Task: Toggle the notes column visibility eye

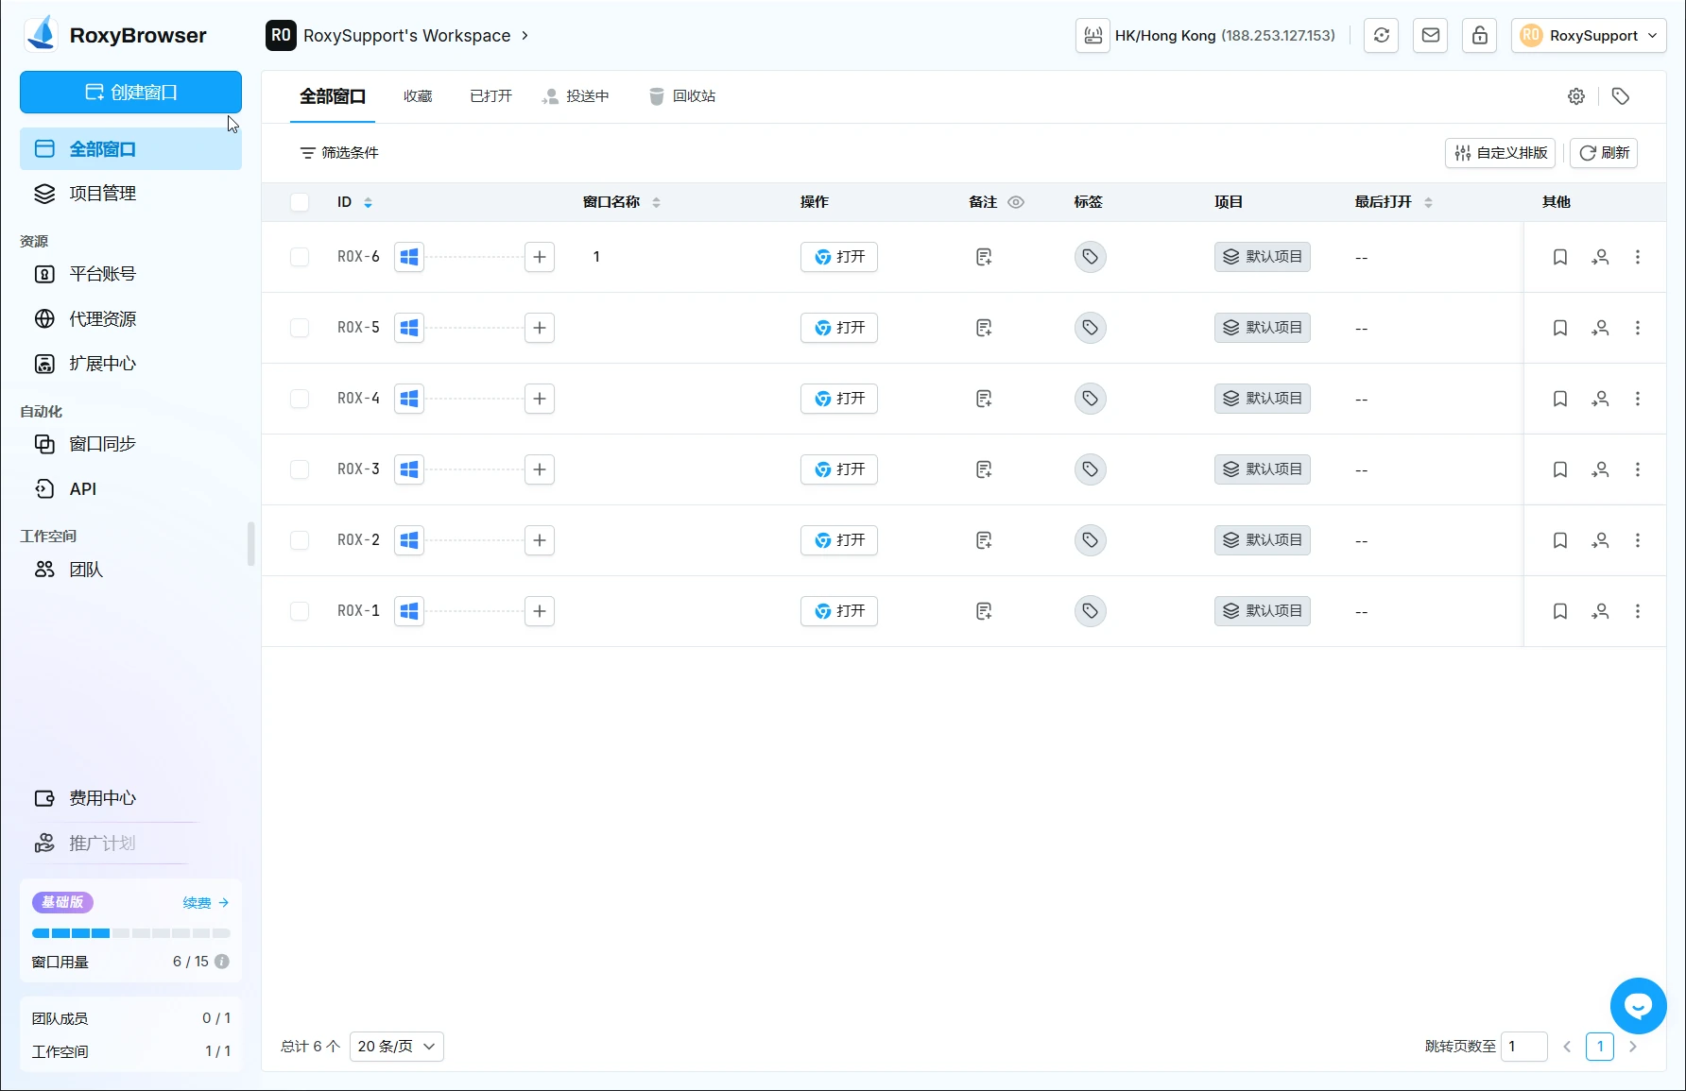Action: pos(1016,202)
